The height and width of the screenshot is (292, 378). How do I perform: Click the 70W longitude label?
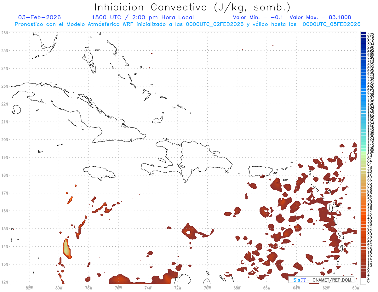(207, 288)
